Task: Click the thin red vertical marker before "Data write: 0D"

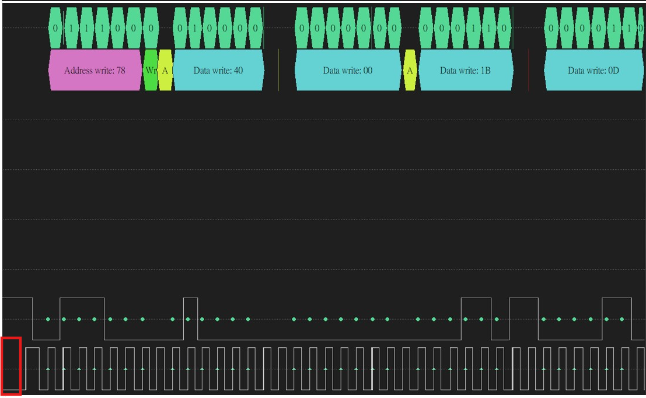Action: (x=529, y=70)
